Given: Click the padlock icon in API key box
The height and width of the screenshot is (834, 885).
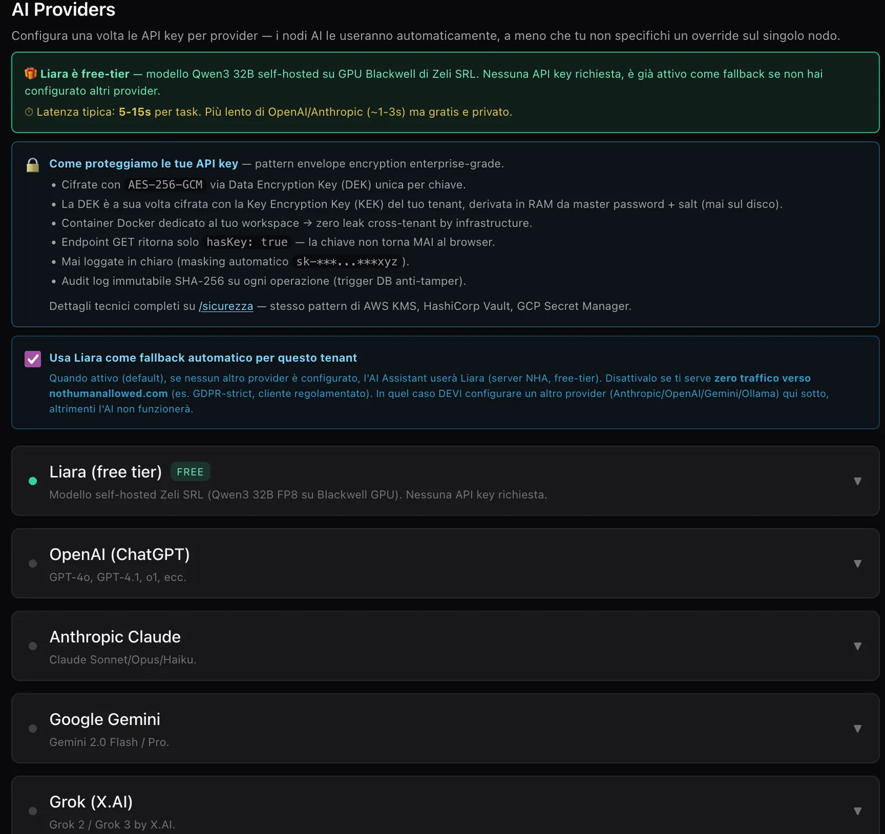Looking at the screenshot, I should point(33,165).
